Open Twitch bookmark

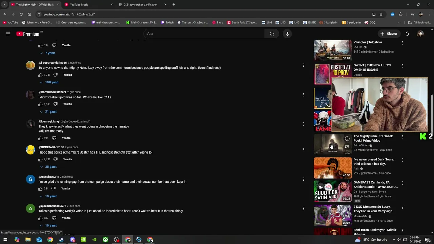pos(167,23)
